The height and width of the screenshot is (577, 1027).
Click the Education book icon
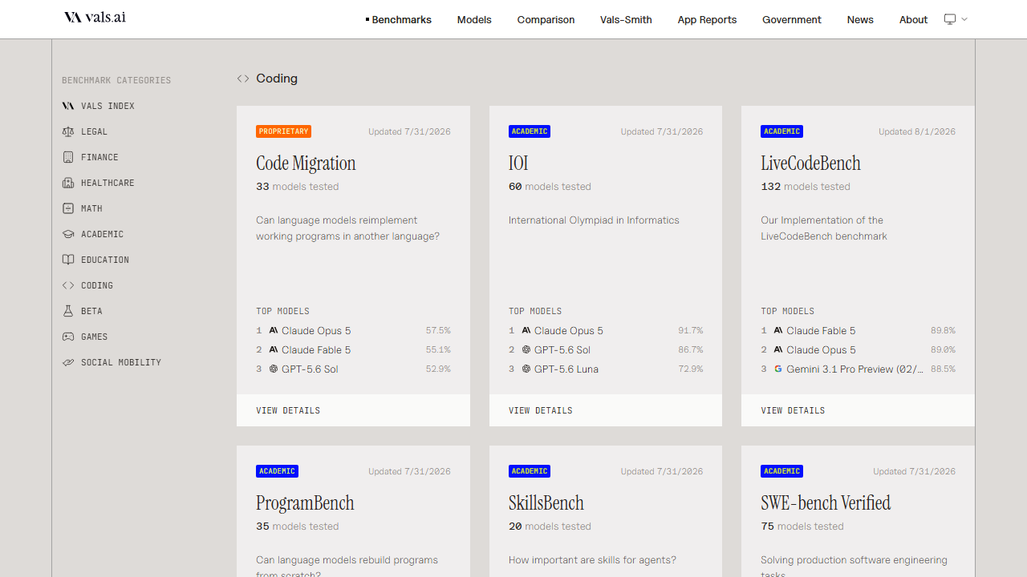(x=68, y=260)
